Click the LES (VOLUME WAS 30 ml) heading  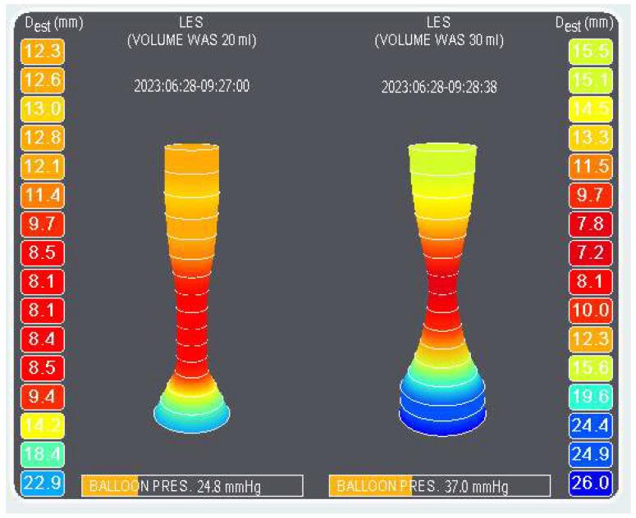click(439, 32)
